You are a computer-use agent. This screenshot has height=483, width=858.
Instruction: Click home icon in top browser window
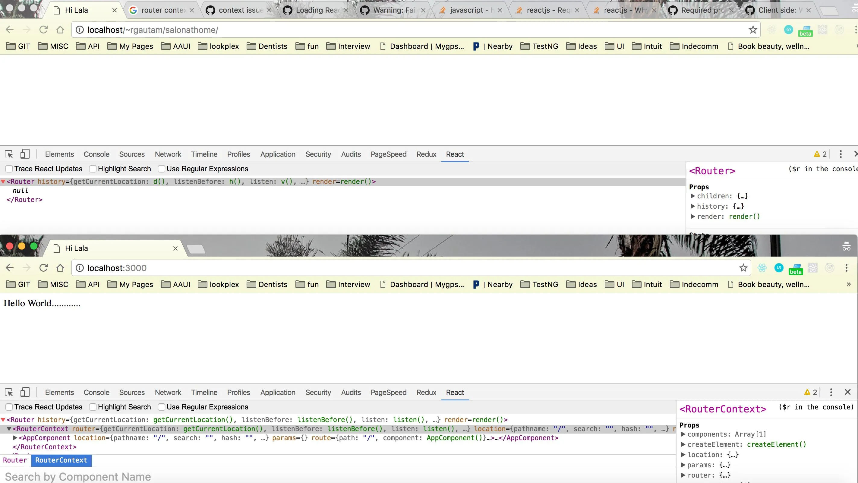(60, 30)
